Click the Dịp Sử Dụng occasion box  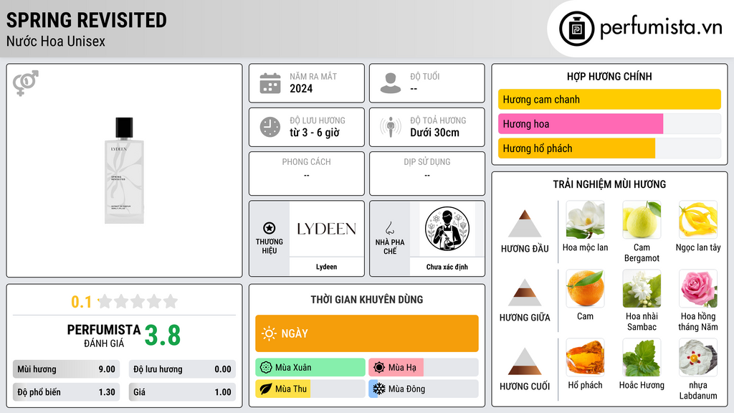(x=427, y=174)
